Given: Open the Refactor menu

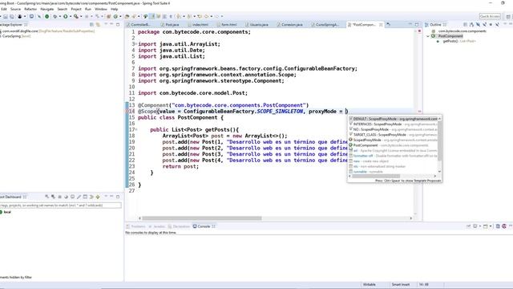Looking at the screenshot, I should pos(30,9).
